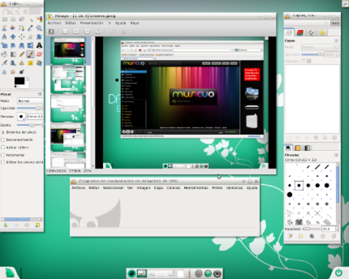This screenshot has width=349, height=279.
Task: Select the Crop tool
Action: pos(30,37)
